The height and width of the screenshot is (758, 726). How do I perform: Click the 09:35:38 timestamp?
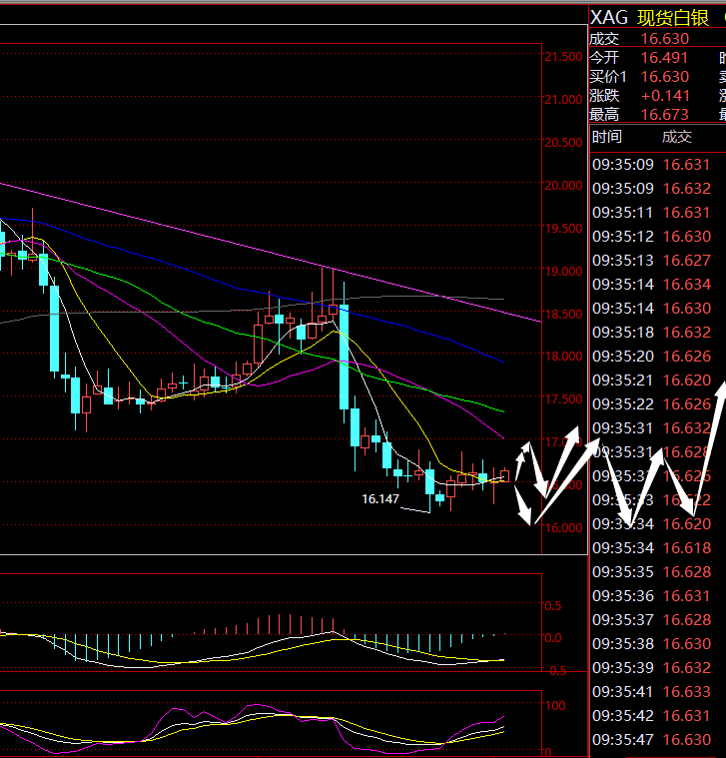tap(622, 644)
